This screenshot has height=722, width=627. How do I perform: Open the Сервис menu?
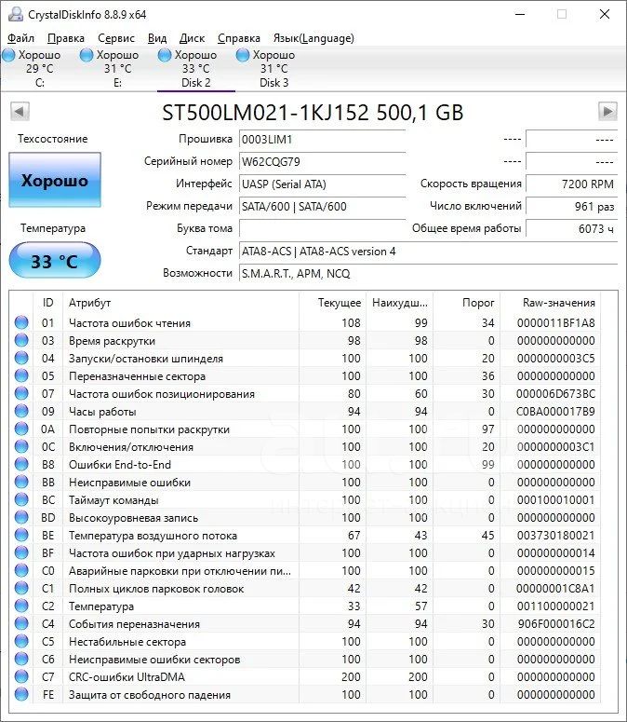pos(116,38)
